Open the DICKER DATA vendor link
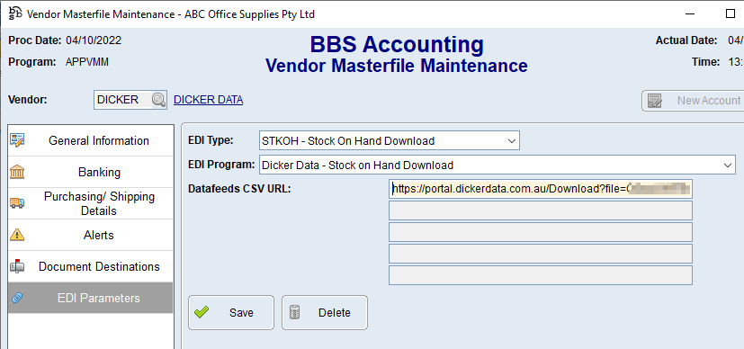 [x=209, y=100]
